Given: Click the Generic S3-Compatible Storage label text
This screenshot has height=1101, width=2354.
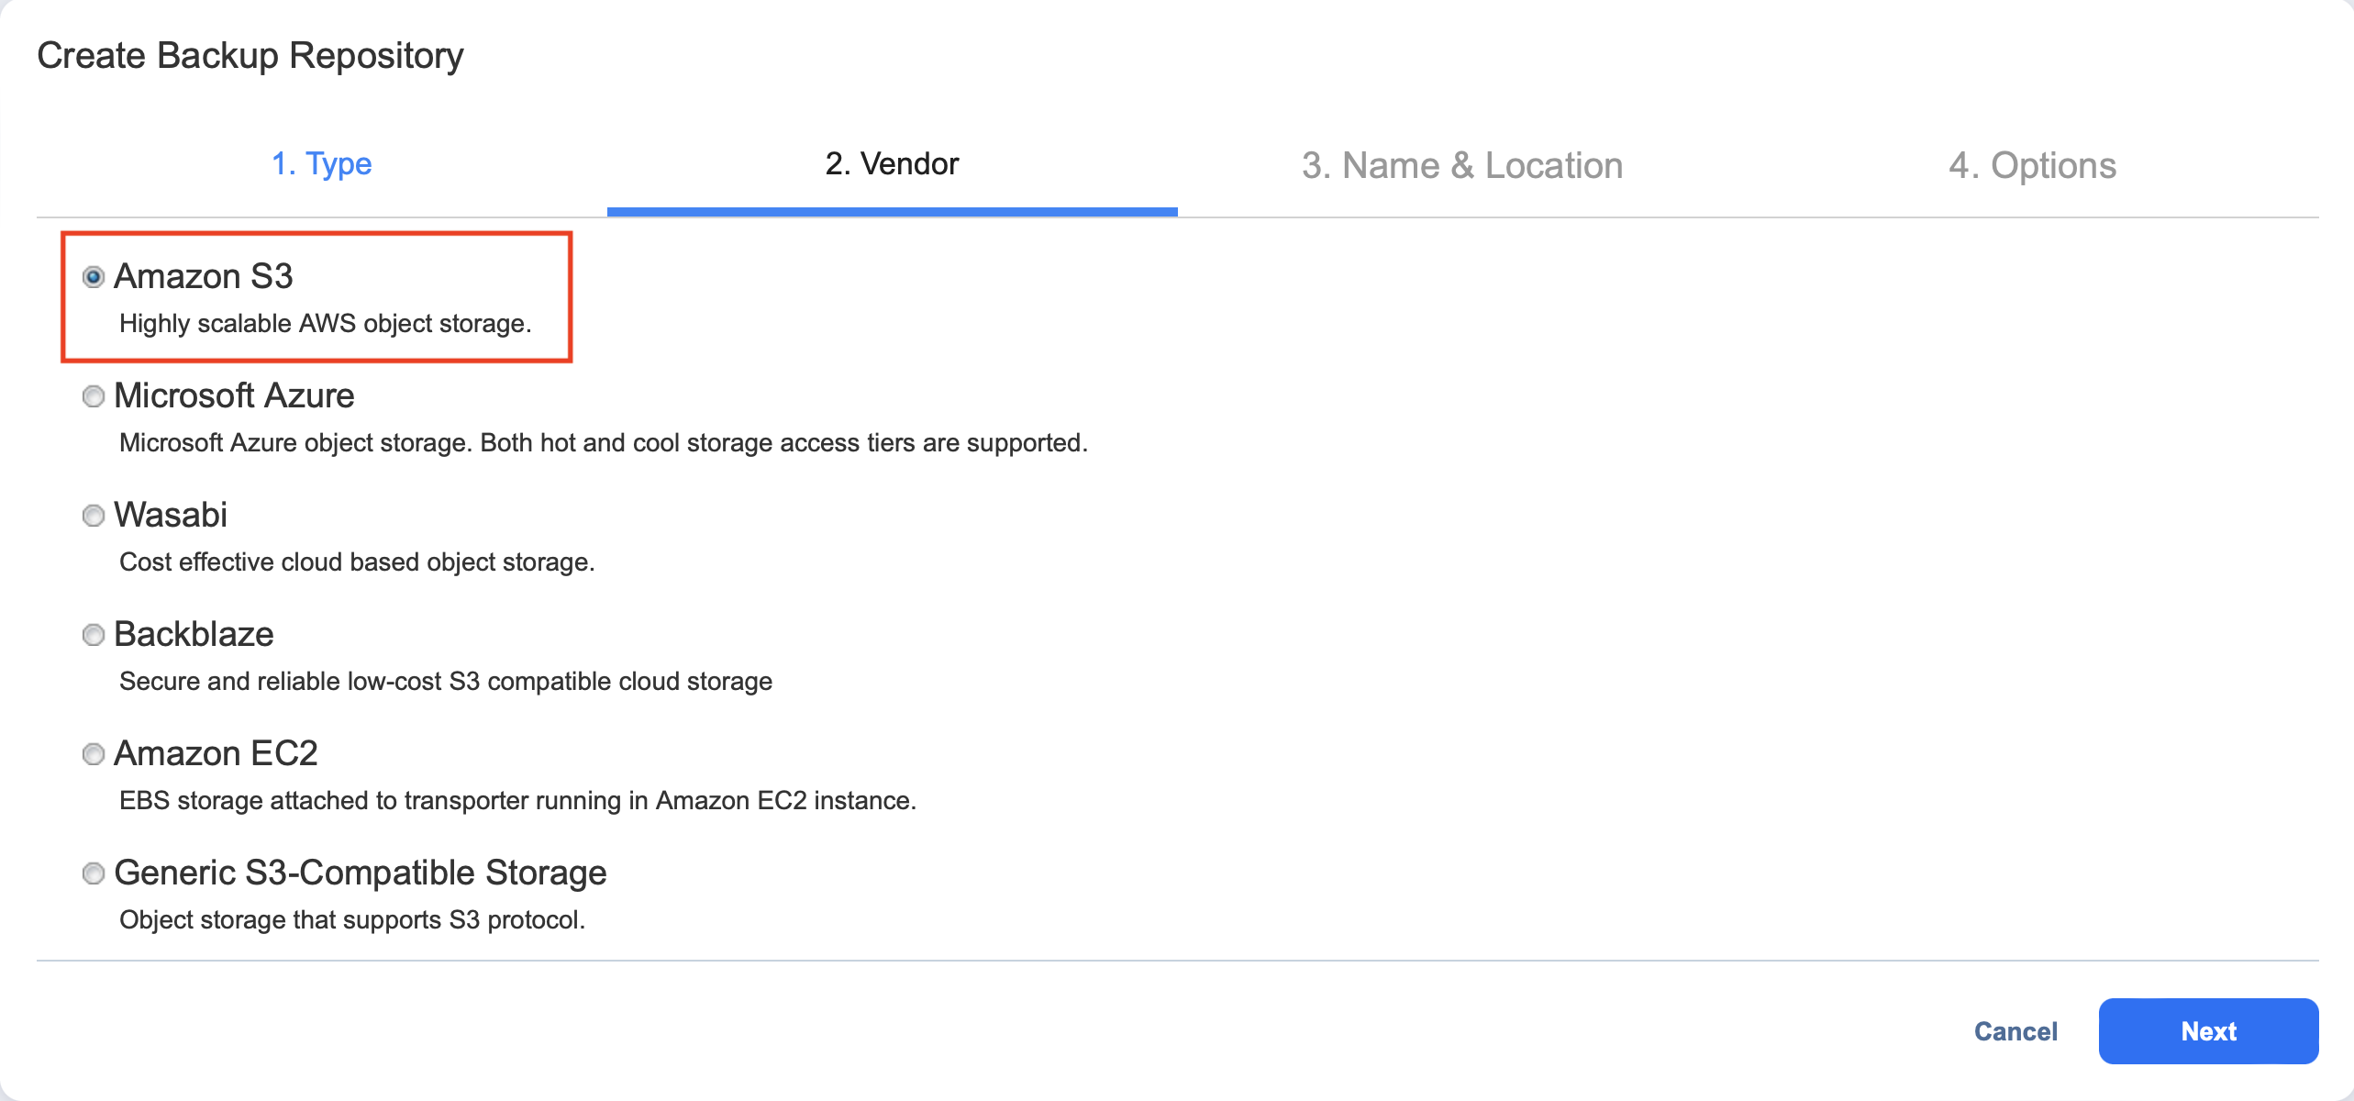Looking at the screenshot, I should pos(361,873).
